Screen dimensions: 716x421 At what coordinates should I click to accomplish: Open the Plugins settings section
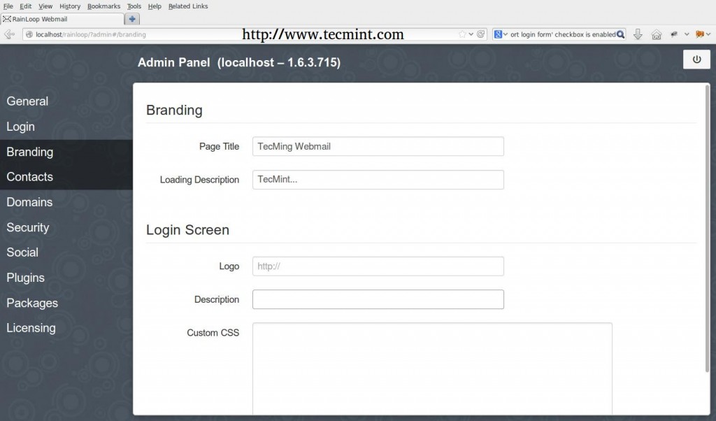25,278
